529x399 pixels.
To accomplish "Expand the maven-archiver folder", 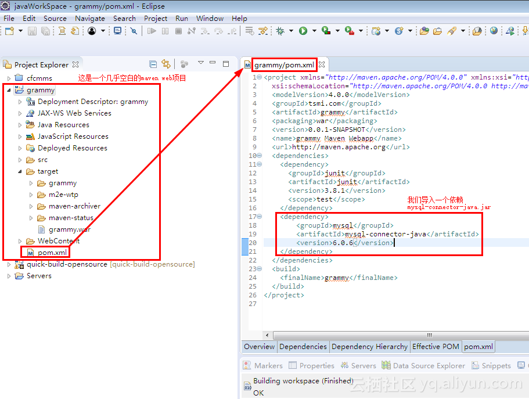I will pyautogui.click(x=31, y=206).
